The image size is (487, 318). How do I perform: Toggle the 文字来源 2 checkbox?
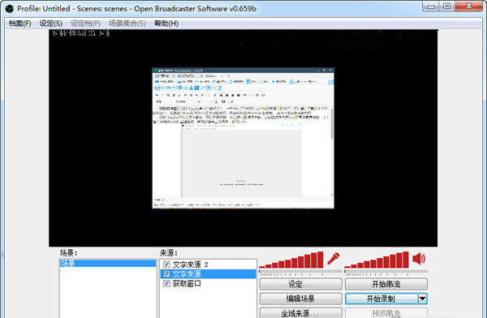coord(166,264)
